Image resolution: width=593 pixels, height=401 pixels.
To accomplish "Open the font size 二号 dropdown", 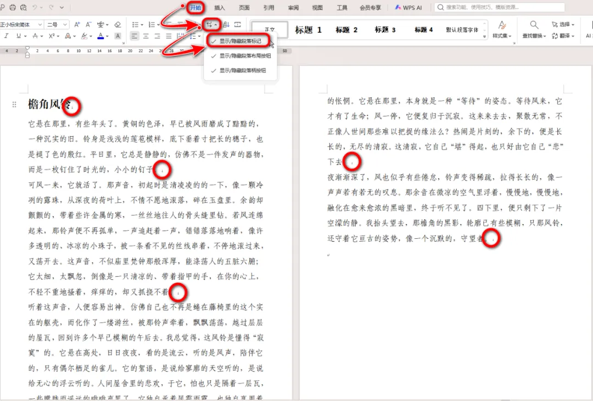I will (65, 25).
